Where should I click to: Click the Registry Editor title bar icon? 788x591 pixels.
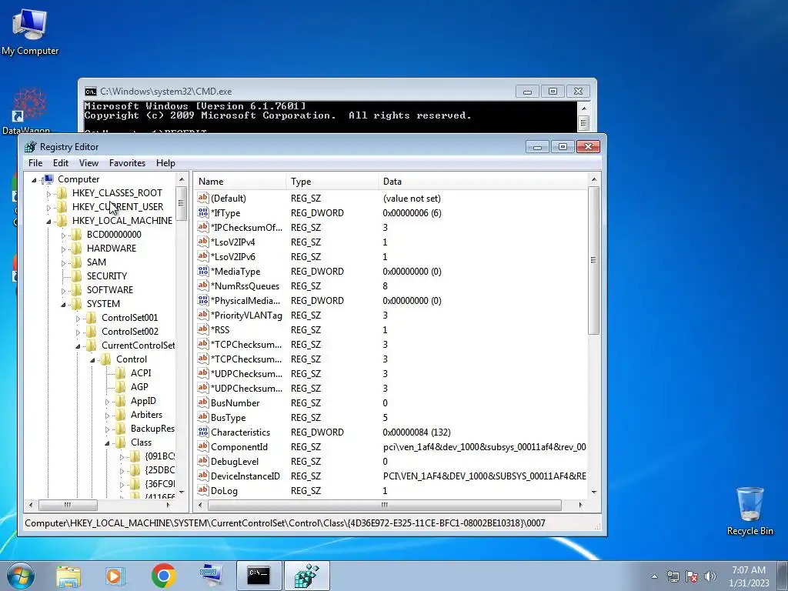click(x=31, y=147)
